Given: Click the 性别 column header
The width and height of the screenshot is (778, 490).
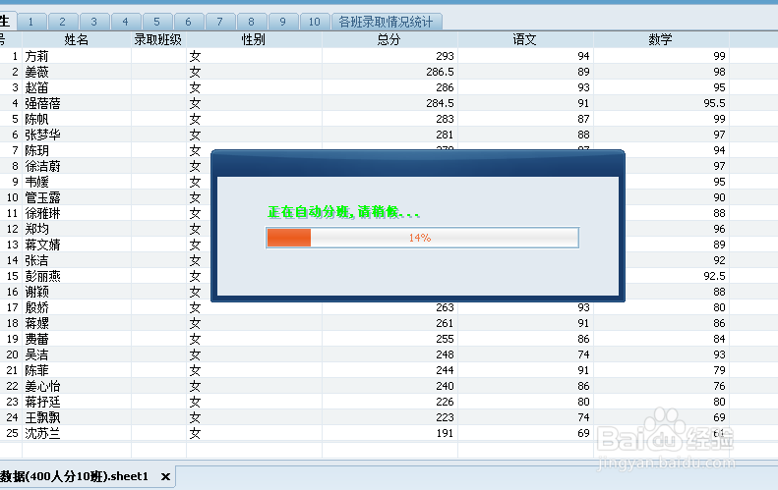Looking at the screenshot, I should [x=254, y=39].
